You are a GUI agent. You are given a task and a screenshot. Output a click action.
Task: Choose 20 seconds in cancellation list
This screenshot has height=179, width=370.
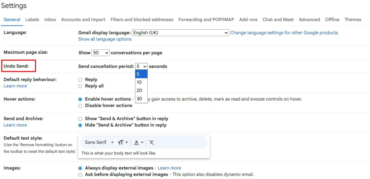tap(141, 91)
